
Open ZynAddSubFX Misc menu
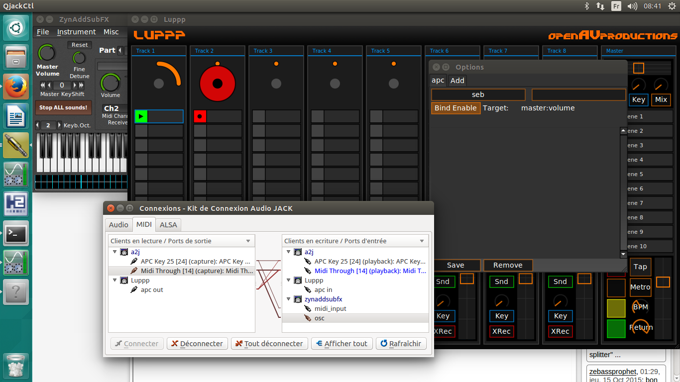pyautogui.click(x=111, y=32)
